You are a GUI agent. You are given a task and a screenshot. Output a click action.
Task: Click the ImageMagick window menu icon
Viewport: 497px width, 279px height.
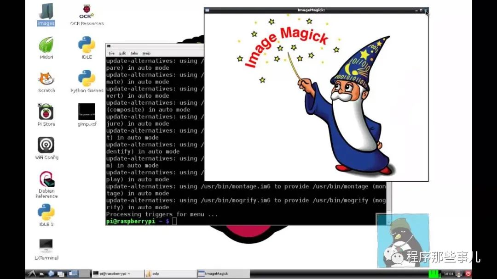click(x=207, y=10)
